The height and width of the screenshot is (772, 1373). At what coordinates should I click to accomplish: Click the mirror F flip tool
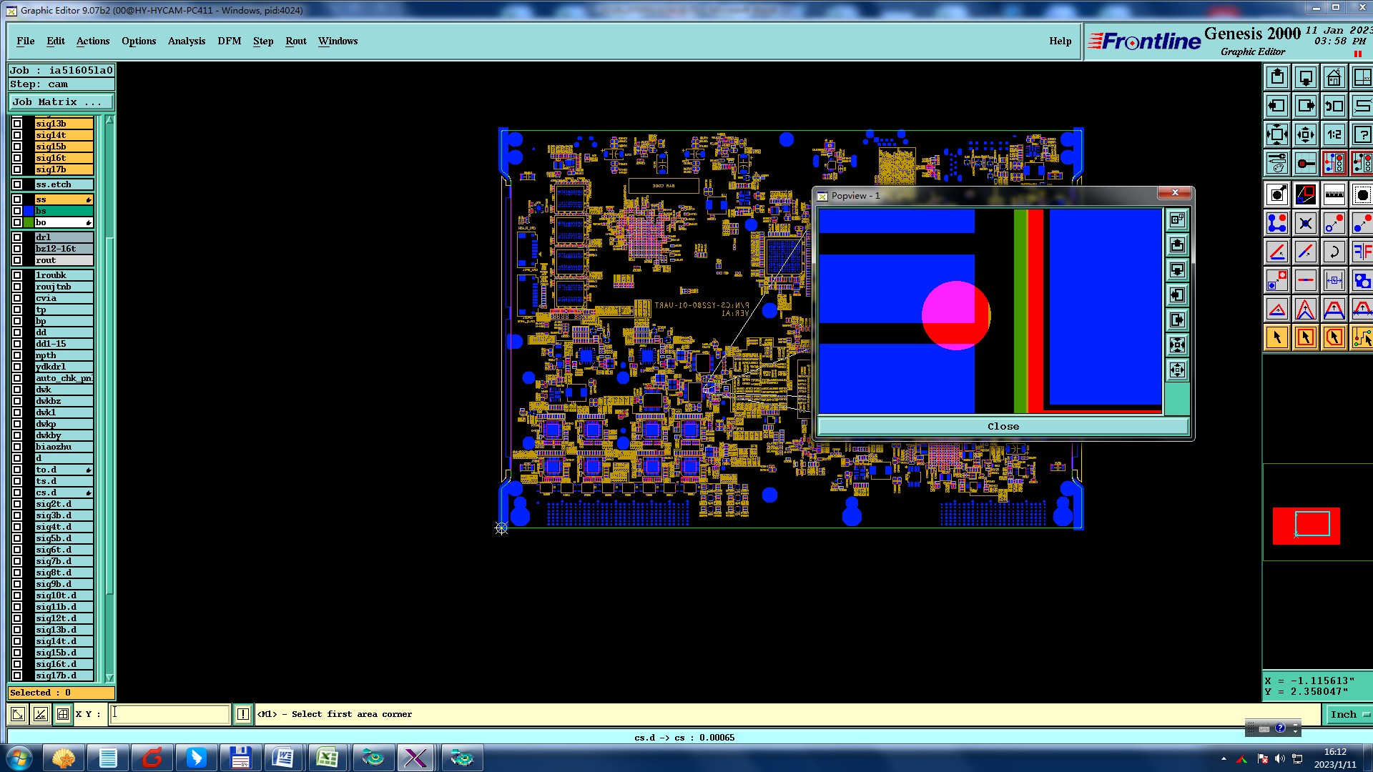tap(1362, 252)
